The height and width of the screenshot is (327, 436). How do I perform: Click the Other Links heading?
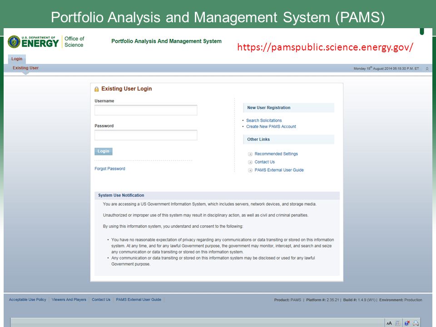point(258,139)
